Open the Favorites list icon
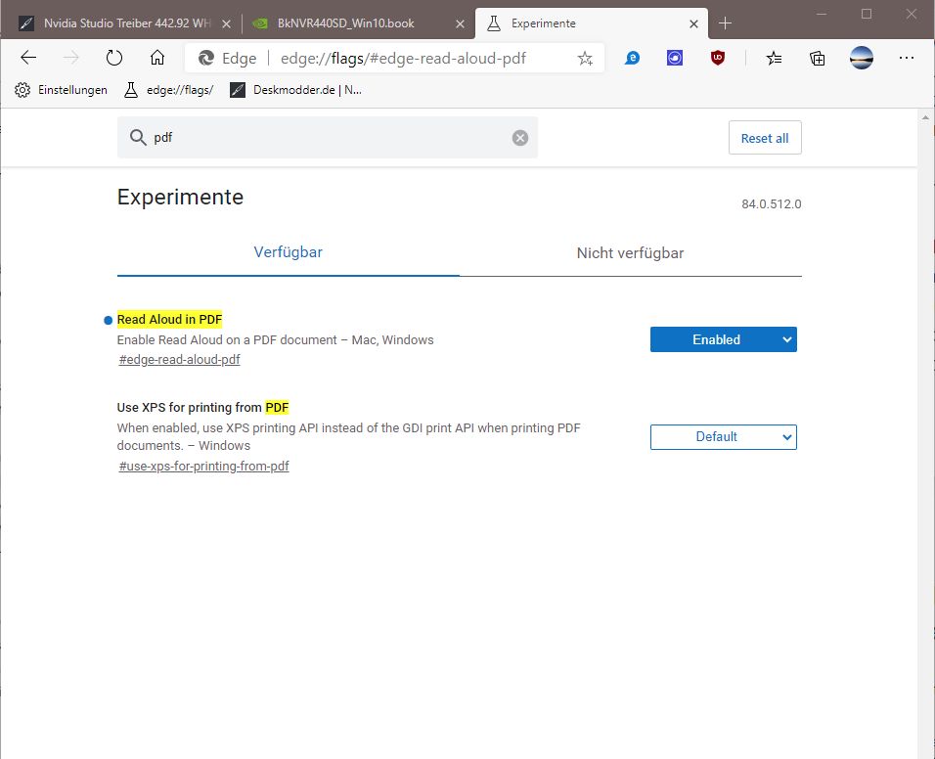 774,58
